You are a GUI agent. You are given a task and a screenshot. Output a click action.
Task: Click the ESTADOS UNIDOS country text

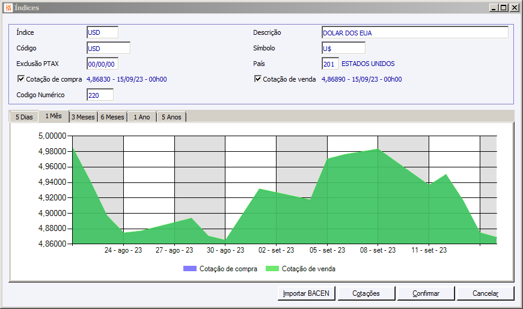[368, 64]
